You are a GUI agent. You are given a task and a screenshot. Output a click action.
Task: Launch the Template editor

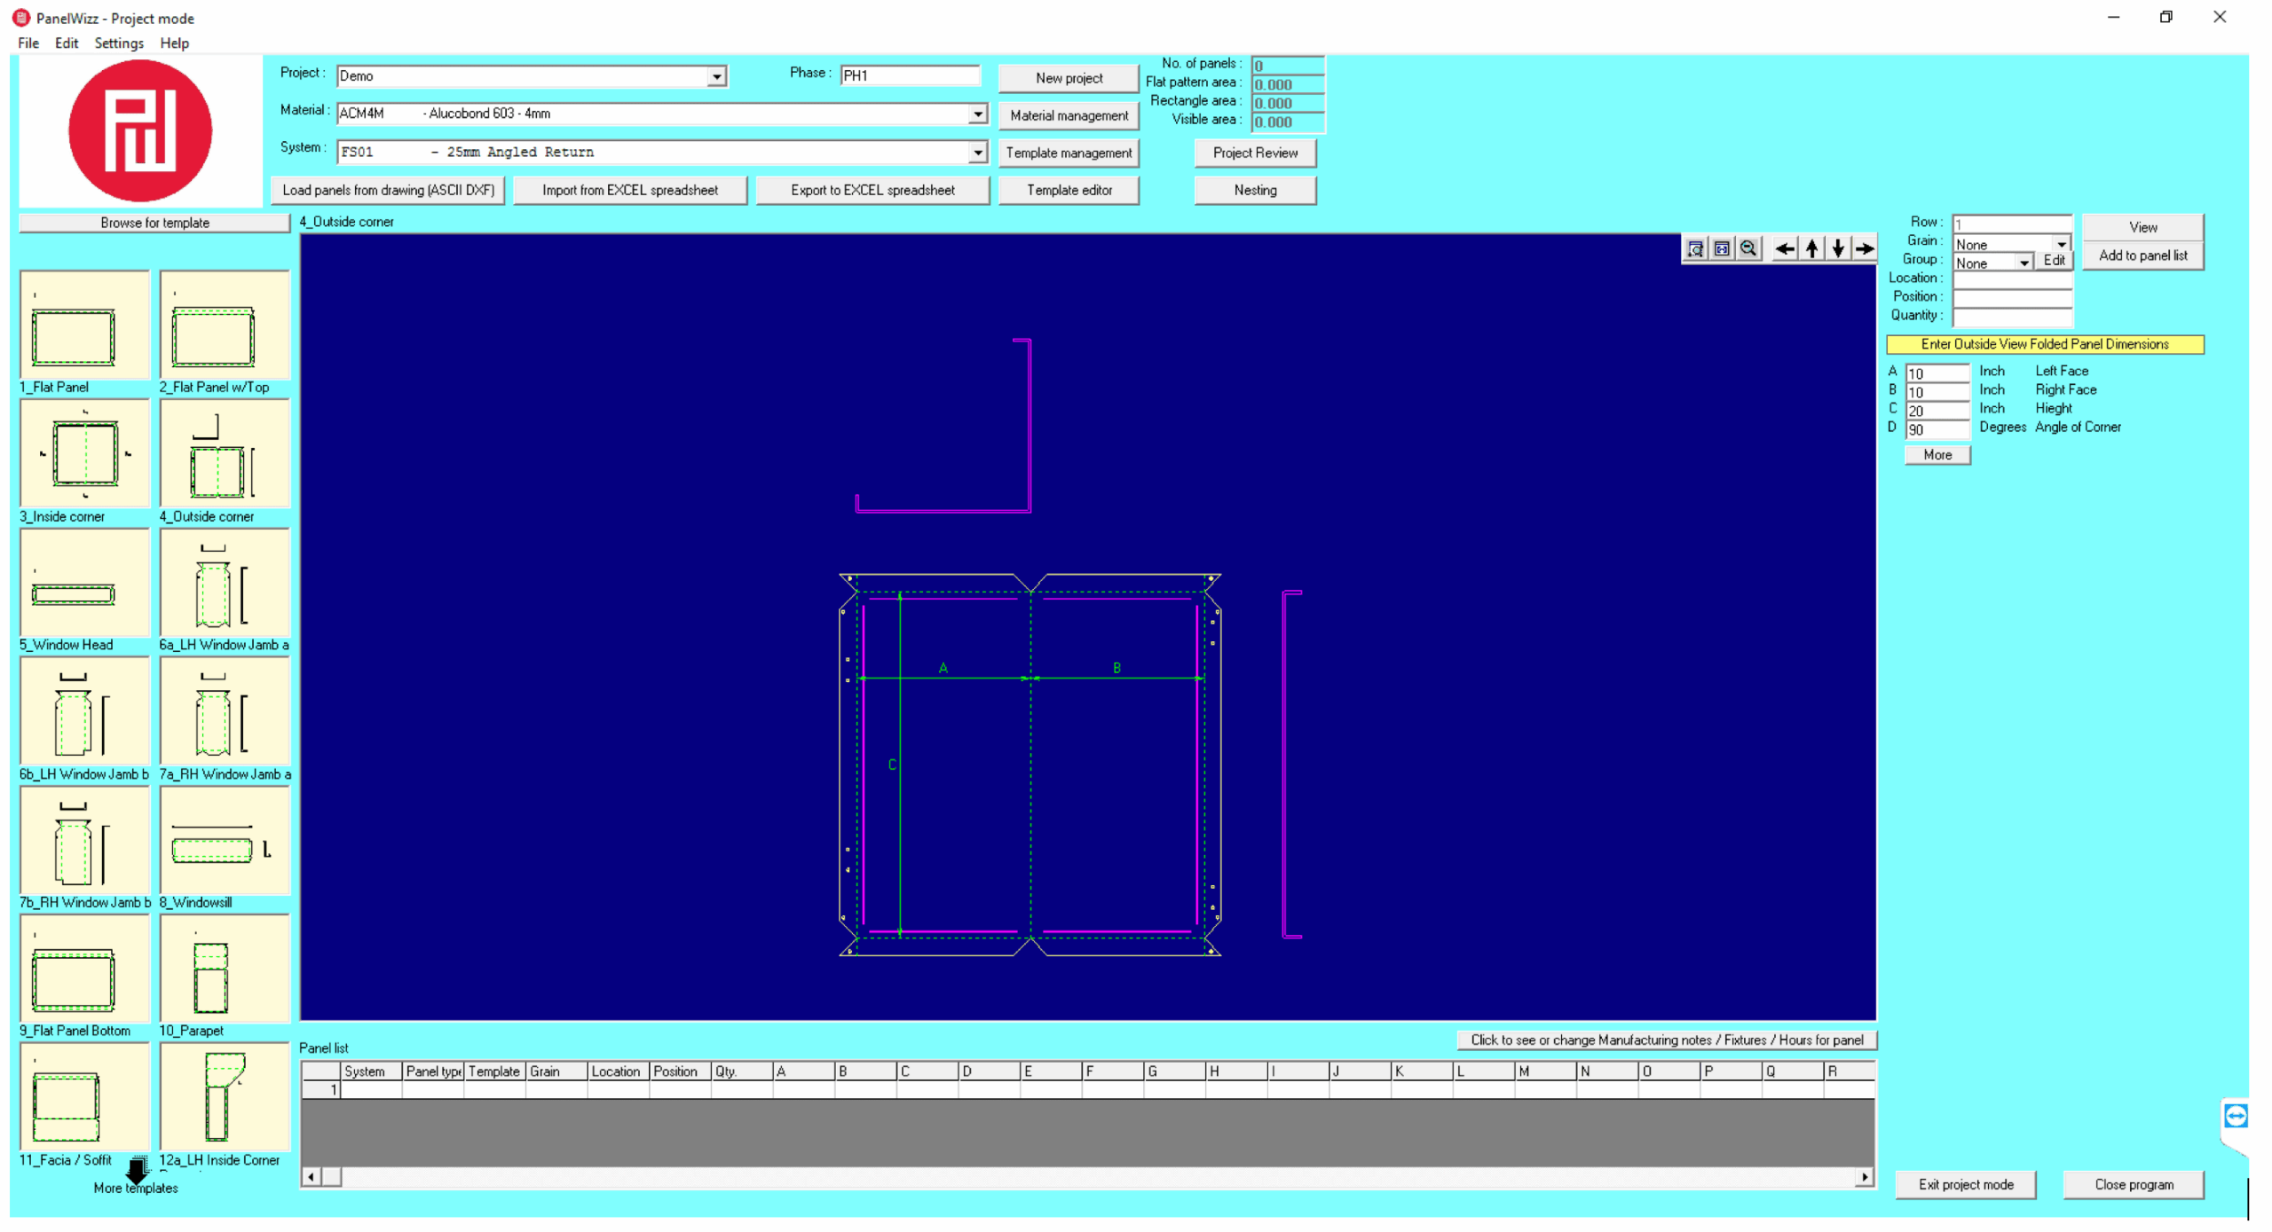coord(1069,190)
